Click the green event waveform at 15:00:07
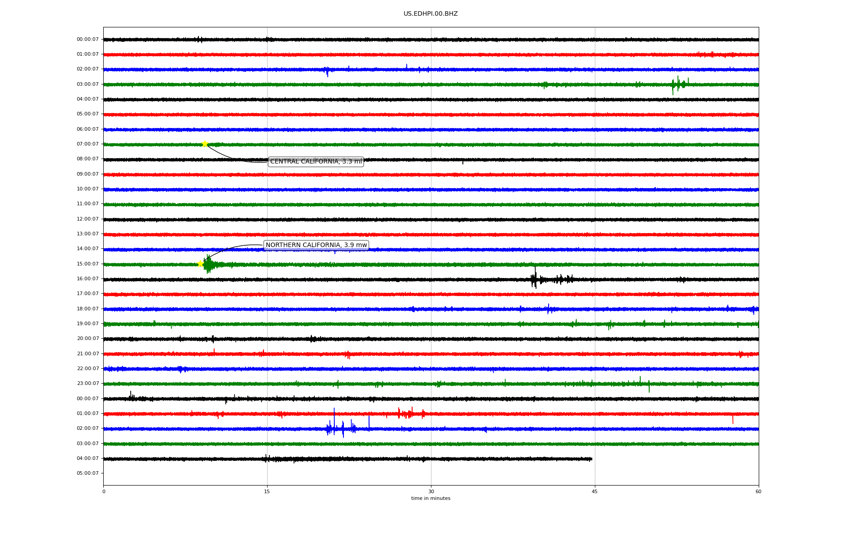 209,265
